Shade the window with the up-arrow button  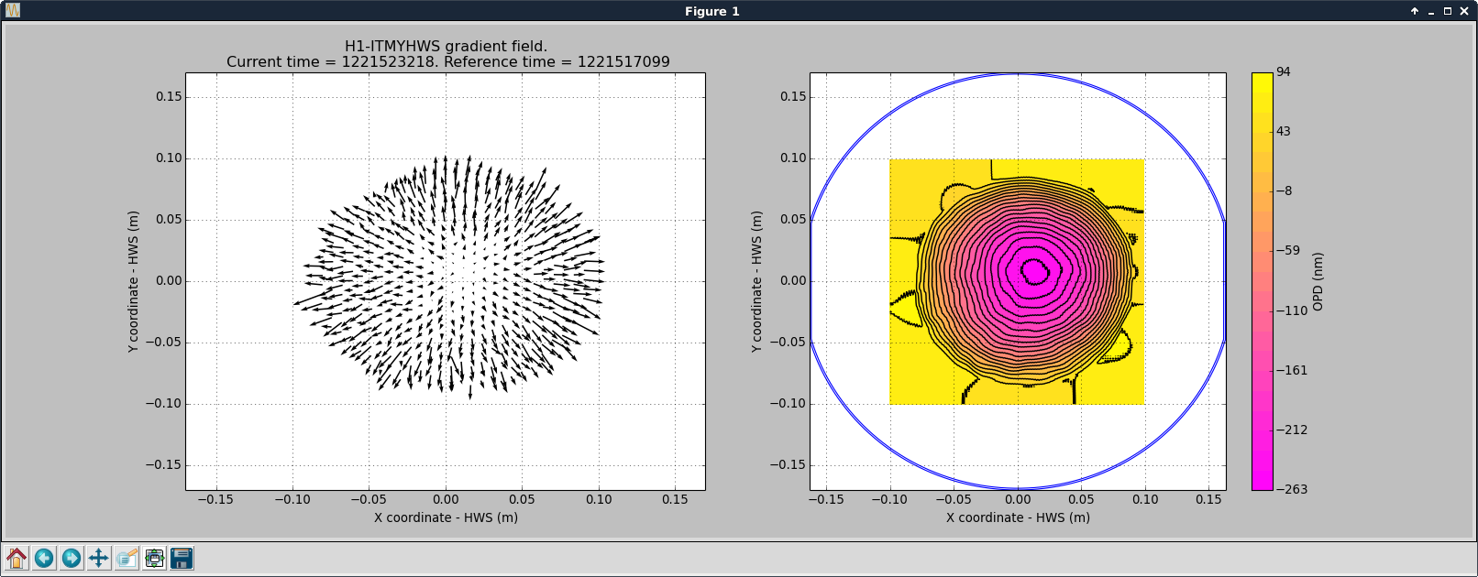(x=1415, y=11)
